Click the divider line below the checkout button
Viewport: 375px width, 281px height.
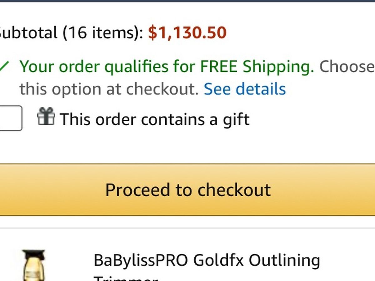(x=187, y=228)
